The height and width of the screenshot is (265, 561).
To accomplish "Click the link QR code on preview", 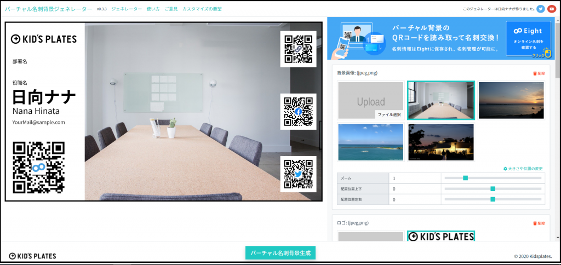I will click(x=298, y=49).
